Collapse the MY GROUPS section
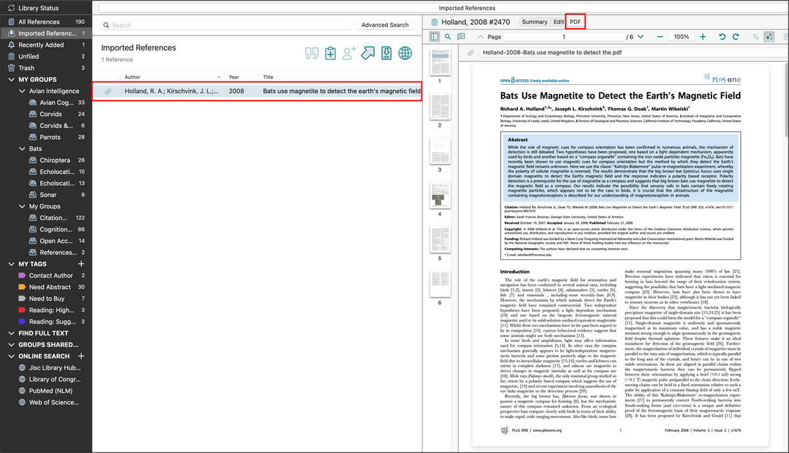 [12, 79]
